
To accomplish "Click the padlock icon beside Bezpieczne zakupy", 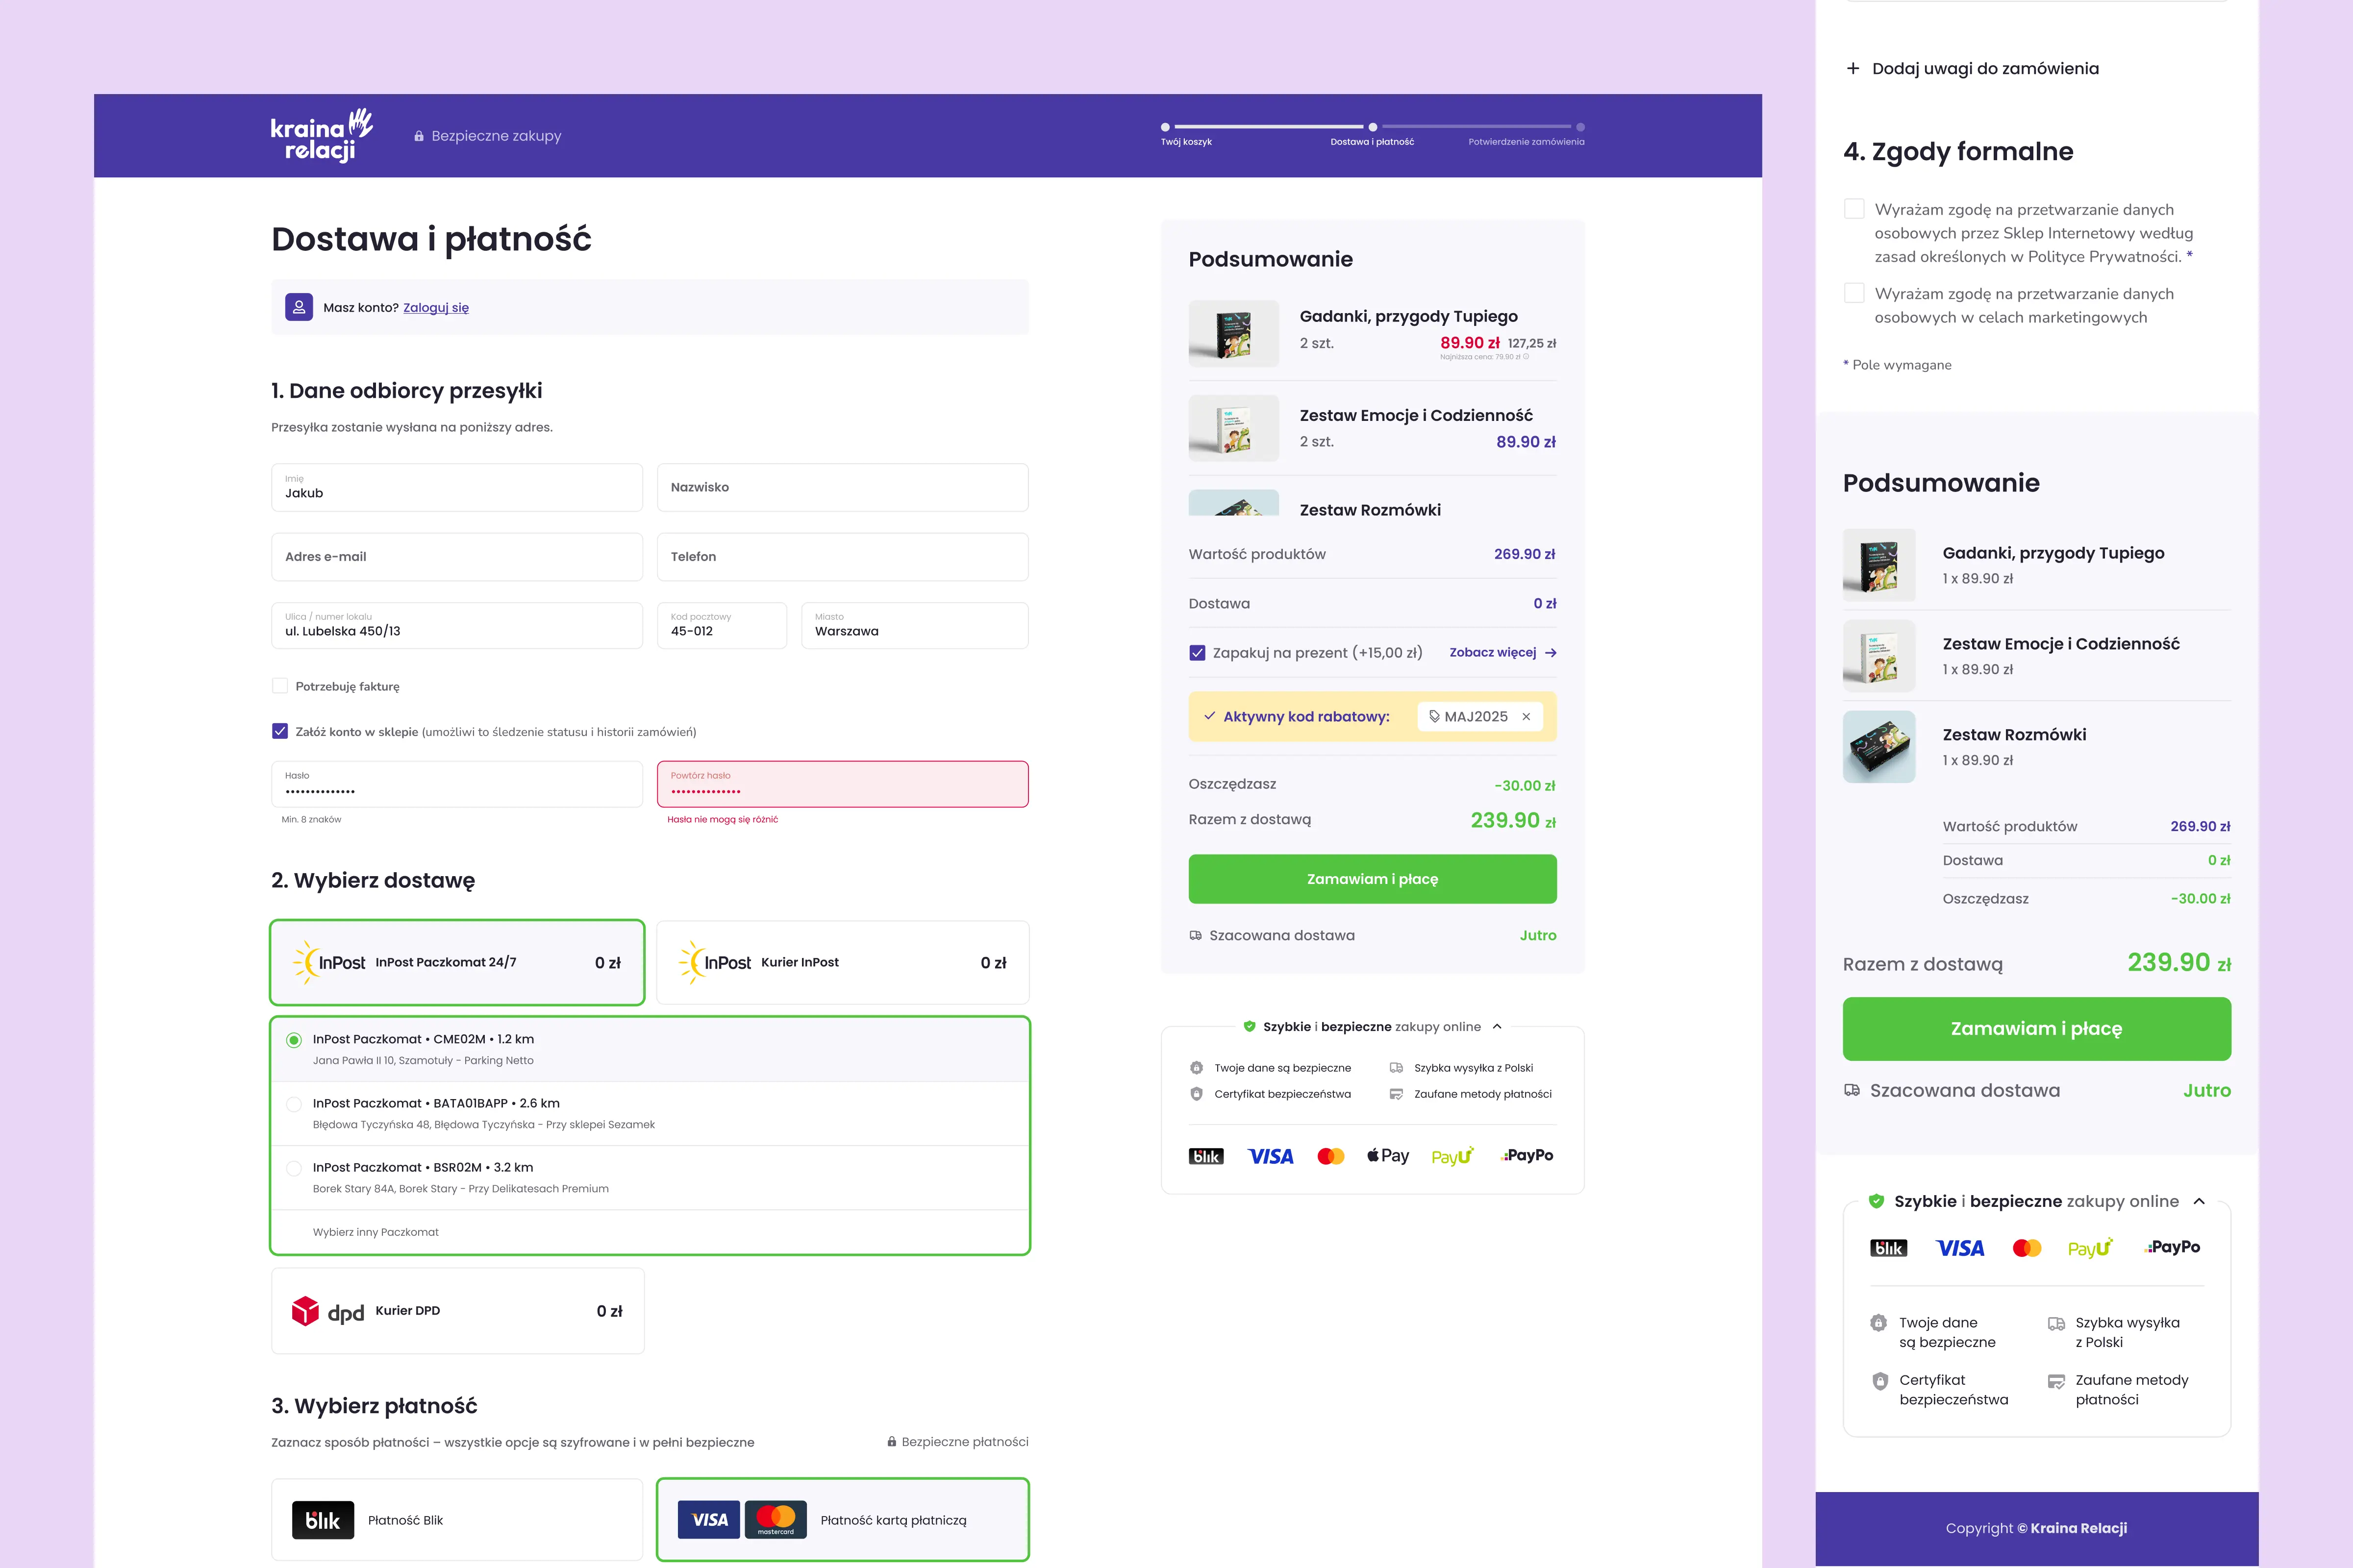I will (x=419, y=136).
